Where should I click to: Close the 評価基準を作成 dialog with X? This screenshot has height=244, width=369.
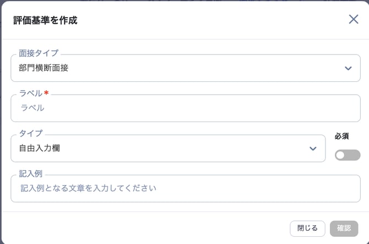354,19
